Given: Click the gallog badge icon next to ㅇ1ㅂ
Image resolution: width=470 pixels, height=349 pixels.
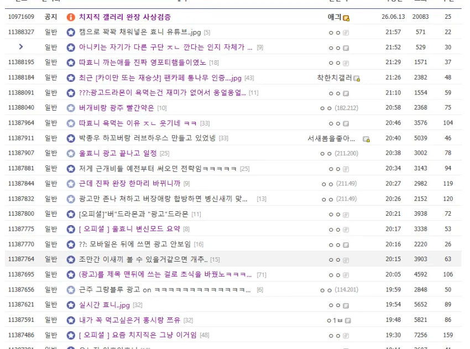Looking at the screenshot, I should click(x=348, y=321).
